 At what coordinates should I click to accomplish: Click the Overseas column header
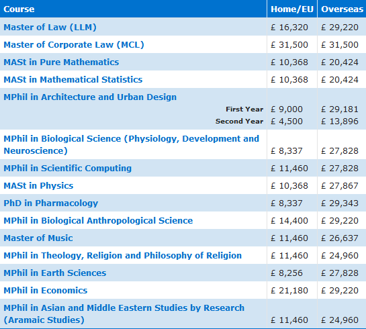tap(342, 9)
